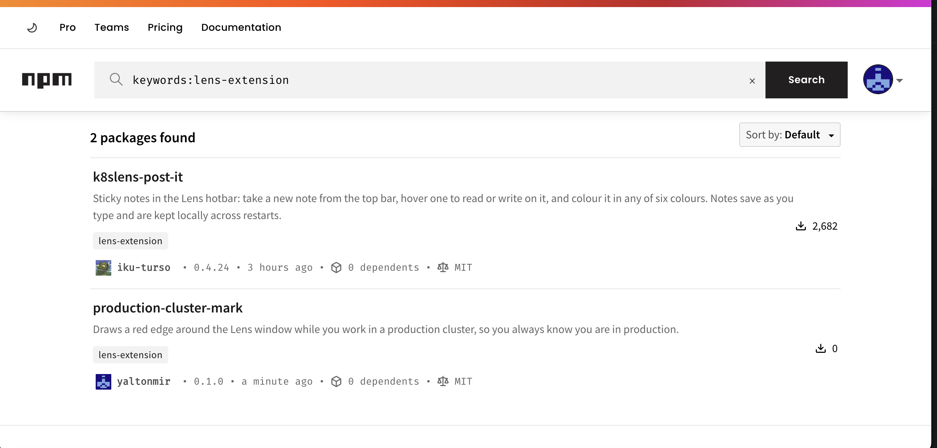Image resolution: width=937 pixels, height=448 pixels.
Task: Click the black Search button
Action: [x=806, y=80]
